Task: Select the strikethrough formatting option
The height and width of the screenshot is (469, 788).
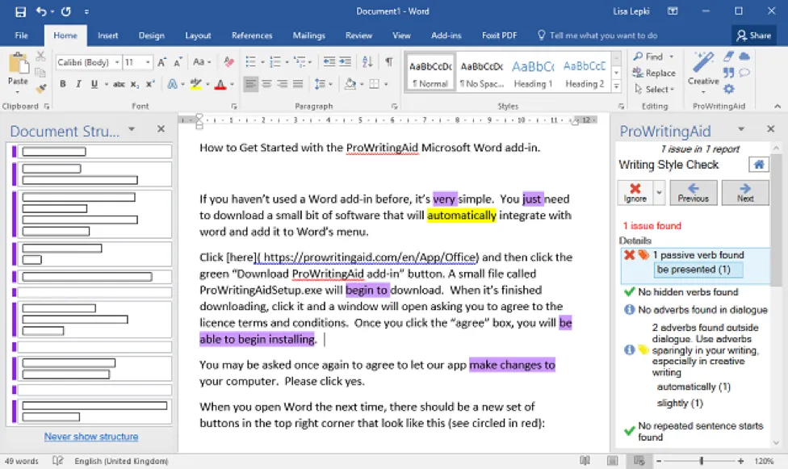Action: click(x=119, y=83)
